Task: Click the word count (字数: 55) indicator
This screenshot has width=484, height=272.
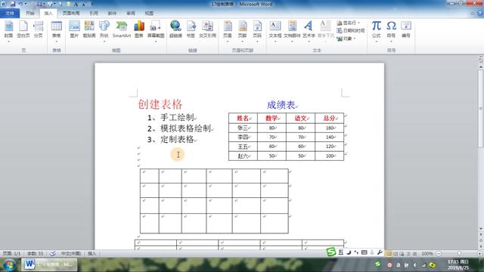Action: pos(36,254)
